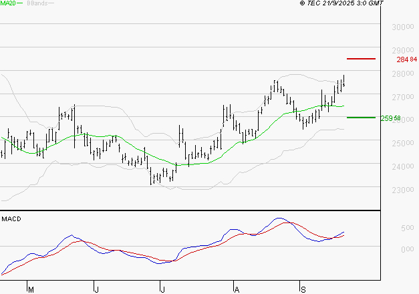The image size is (419, 294).
Task: Click the MA20 legend label
Action: pyautogui.click(x=7, y=4)
